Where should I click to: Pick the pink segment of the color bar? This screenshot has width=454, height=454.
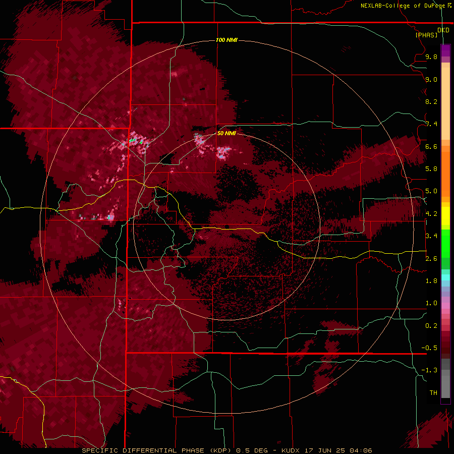(445, 306)
